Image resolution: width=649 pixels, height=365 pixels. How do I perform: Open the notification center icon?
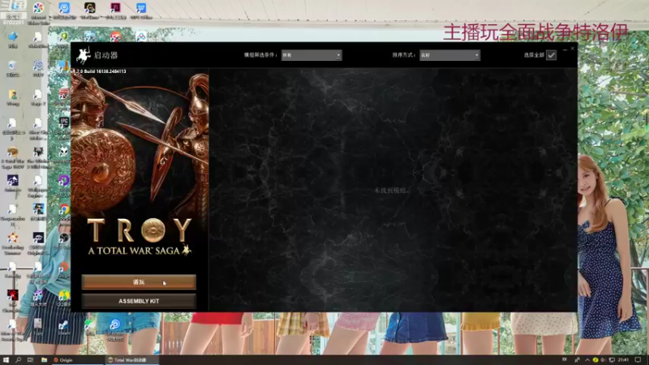(x=638, y=359)
